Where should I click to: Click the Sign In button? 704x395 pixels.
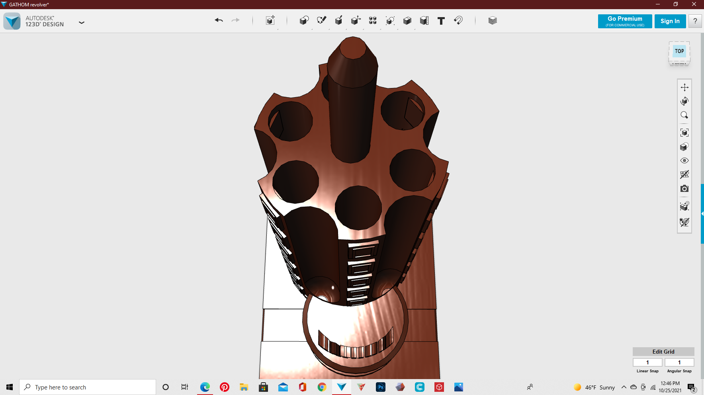pyautogui.click(x=670, y=21)
